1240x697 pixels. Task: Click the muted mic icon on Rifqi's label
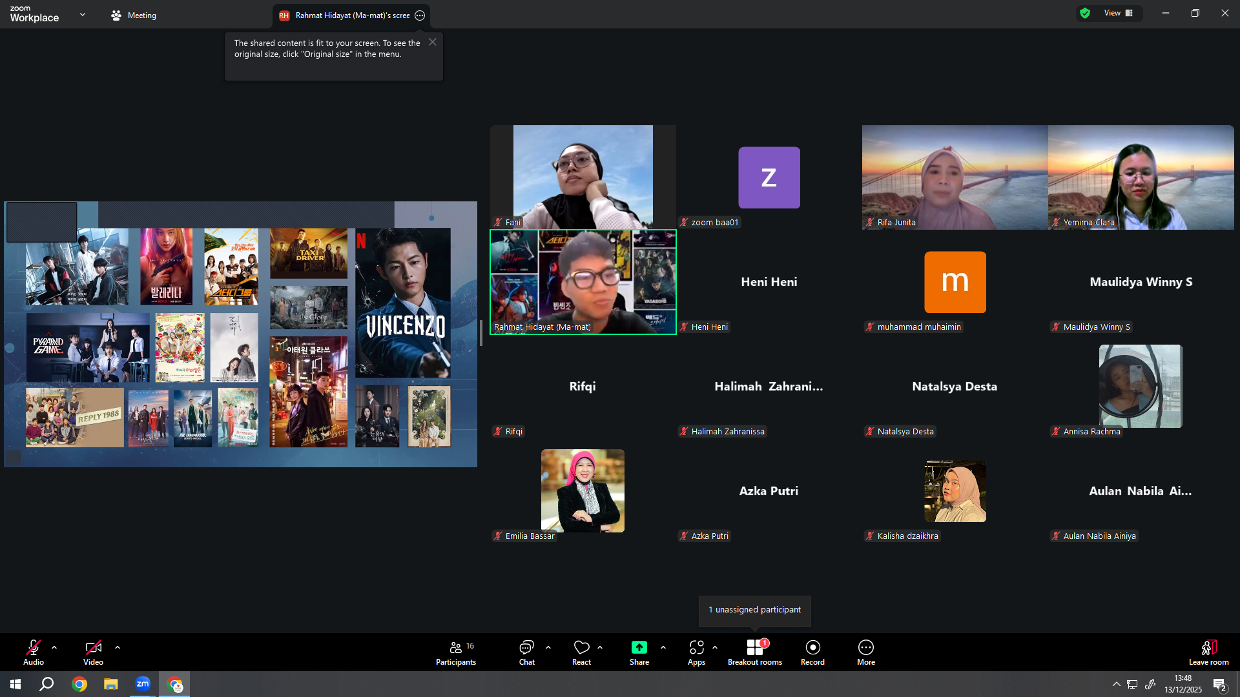click(x=498, y=431)
